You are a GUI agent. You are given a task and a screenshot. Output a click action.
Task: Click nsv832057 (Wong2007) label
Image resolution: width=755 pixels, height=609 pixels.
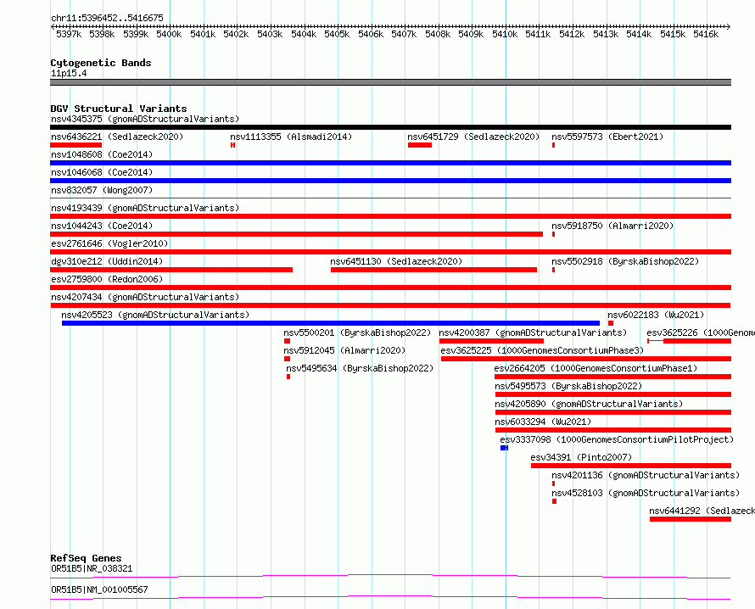click(x=102, y=190)
